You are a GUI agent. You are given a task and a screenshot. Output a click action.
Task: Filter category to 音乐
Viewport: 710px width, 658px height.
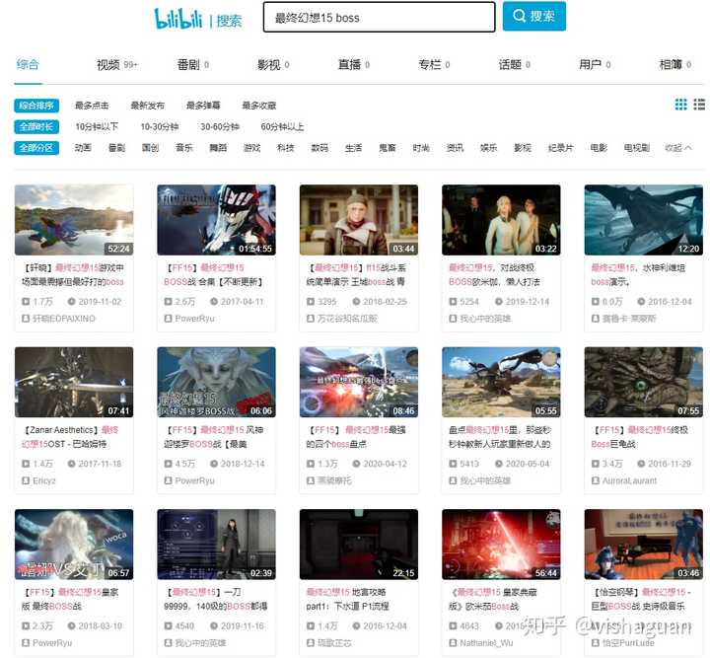coord(184,148)
